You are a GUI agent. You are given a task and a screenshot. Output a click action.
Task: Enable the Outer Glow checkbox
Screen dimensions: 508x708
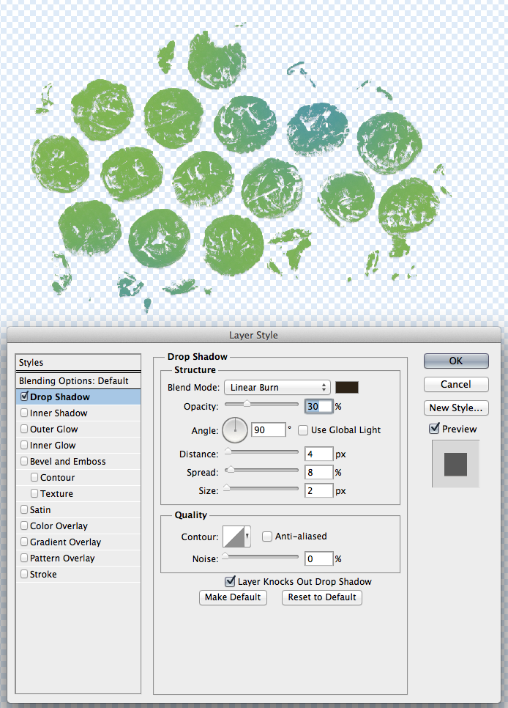24,429
